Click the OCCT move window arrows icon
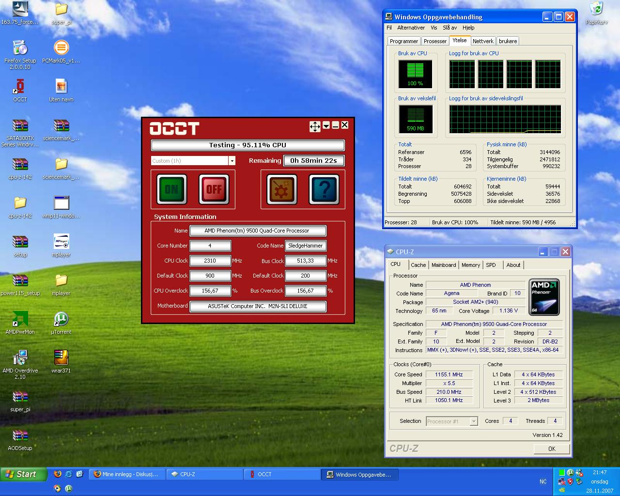 315,126
